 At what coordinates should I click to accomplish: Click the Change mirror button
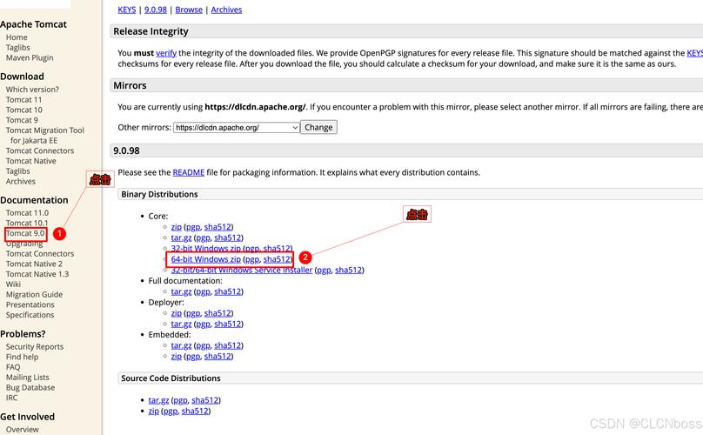318,127
